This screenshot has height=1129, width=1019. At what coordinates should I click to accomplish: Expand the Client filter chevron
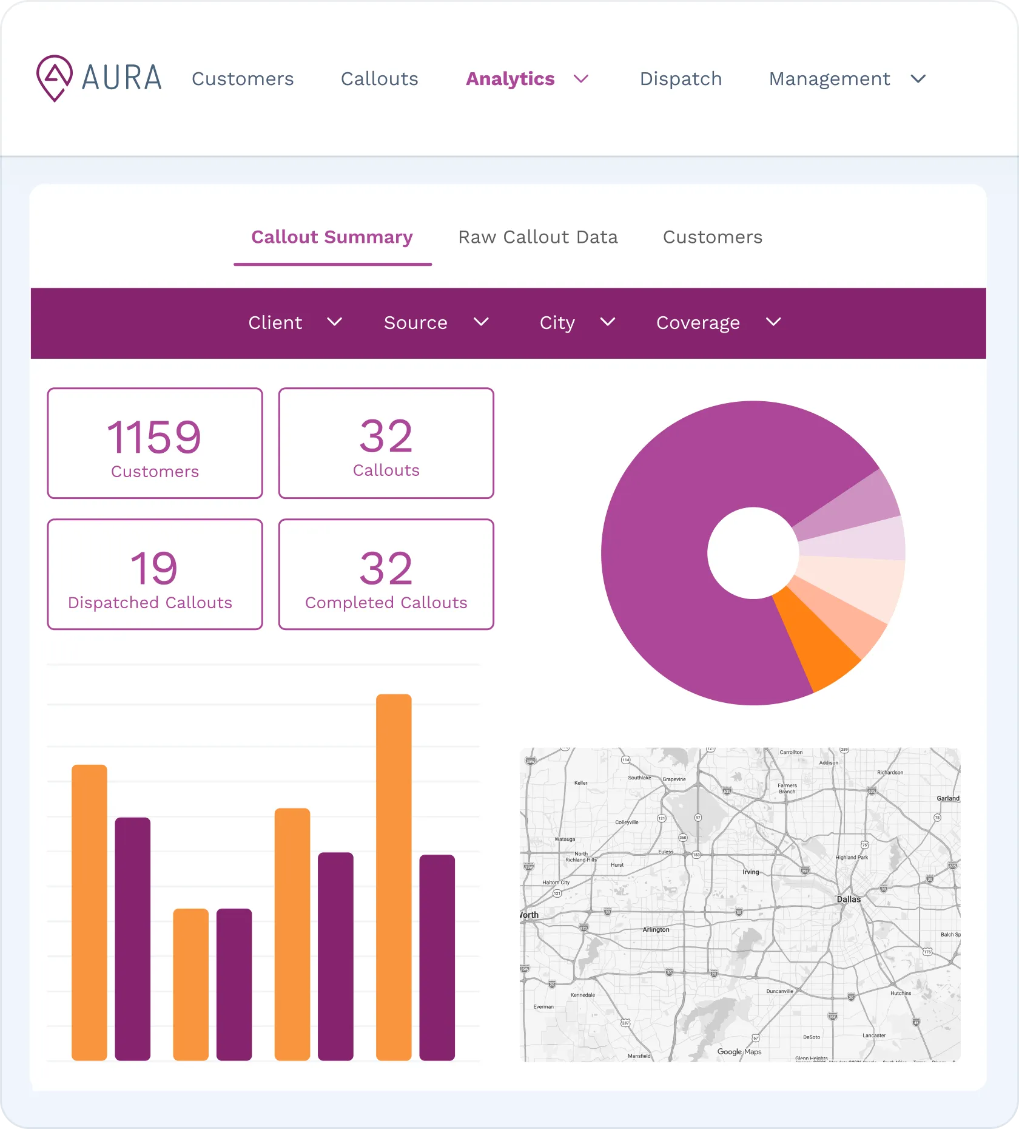pos(335,322)
